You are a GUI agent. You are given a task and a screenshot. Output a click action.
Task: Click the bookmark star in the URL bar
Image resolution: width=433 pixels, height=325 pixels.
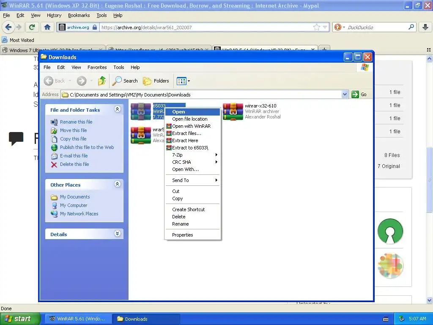click(x=316, y=27)
